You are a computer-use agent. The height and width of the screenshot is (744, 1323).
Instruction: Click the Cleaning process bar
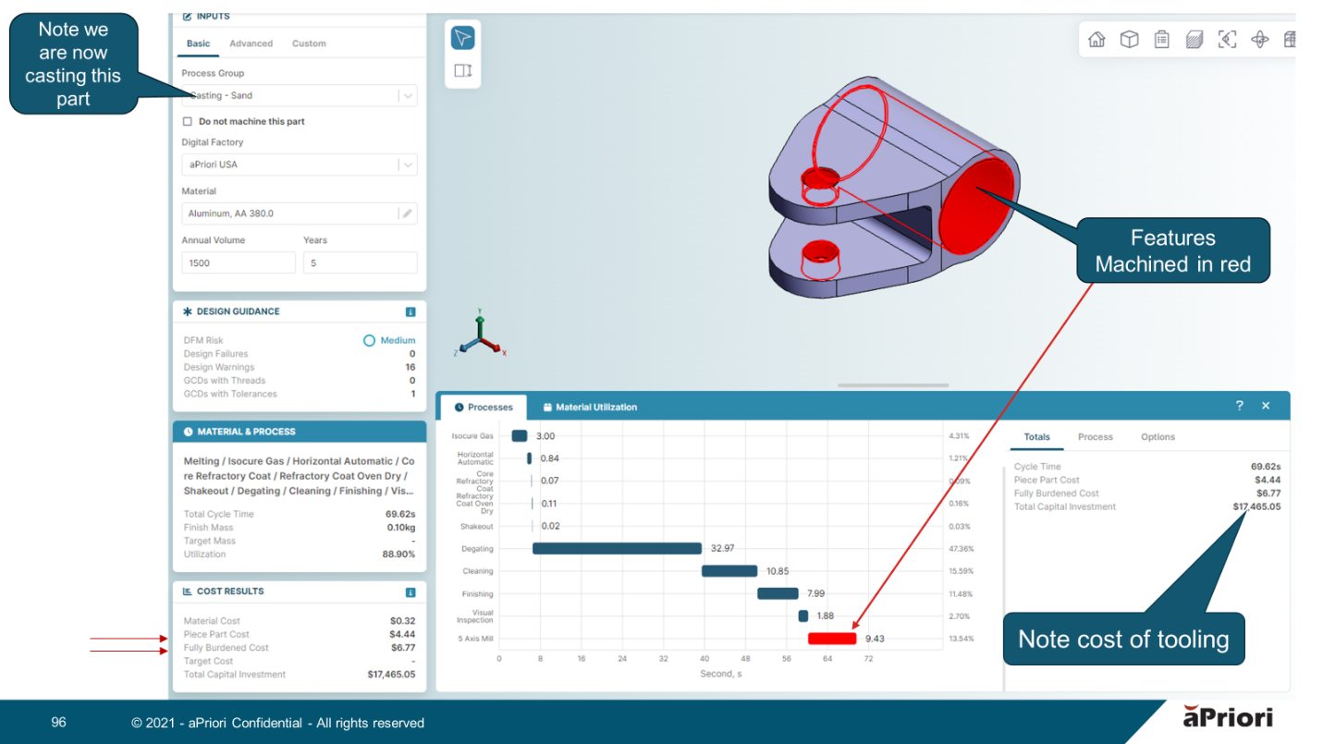729,571
